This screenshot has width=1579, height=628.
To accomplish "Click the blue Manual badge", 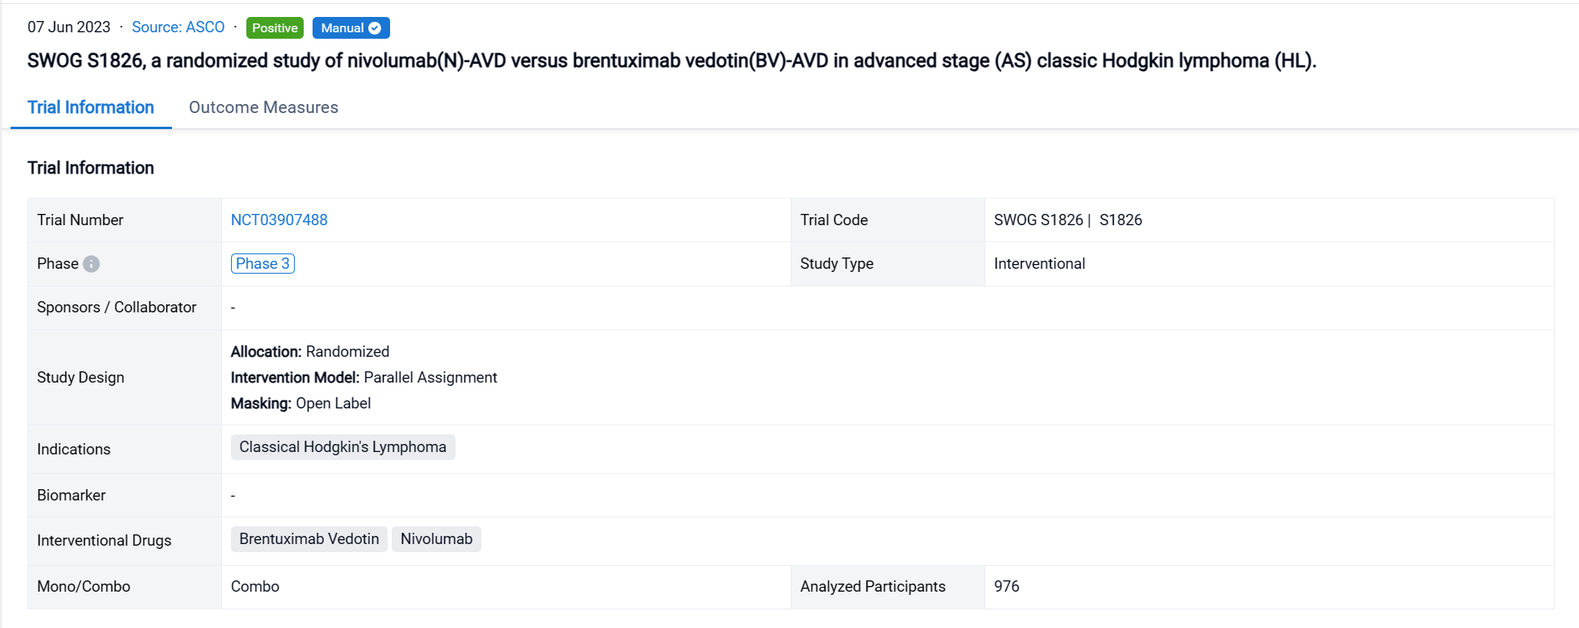I will pyautogui.click(x=342, y=28).
